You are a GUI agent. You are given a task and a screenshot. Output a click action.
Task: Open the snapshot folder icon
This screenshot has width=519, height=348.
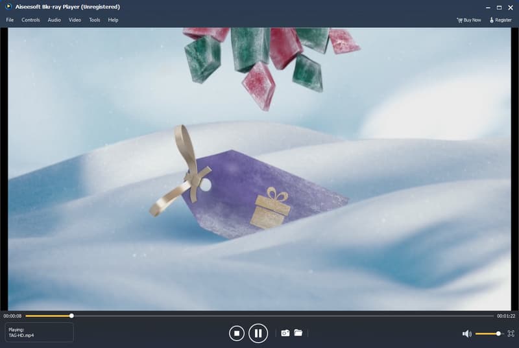[x=298, y=333]
